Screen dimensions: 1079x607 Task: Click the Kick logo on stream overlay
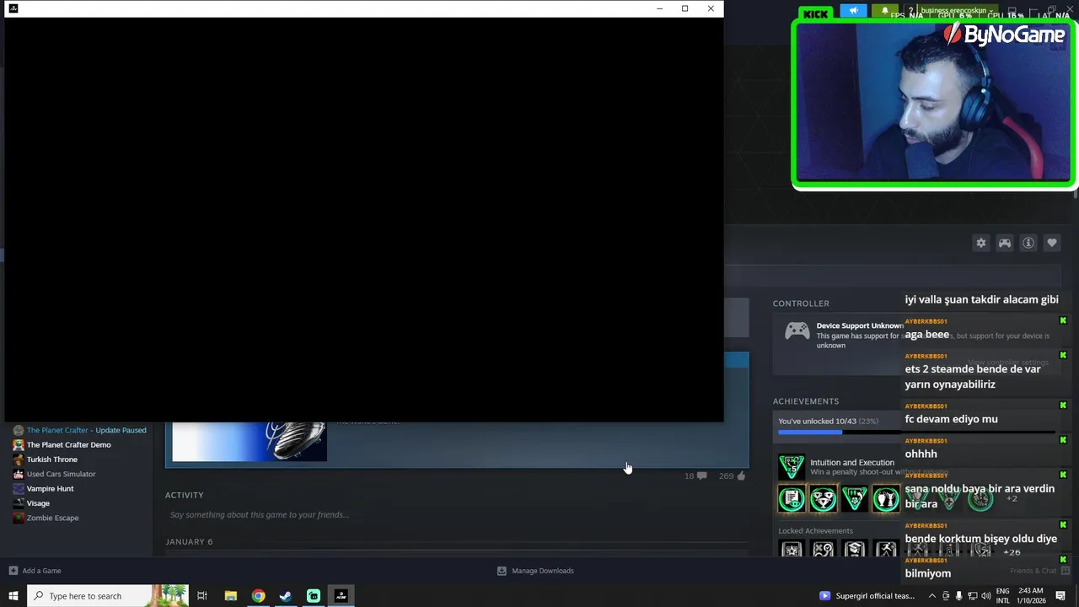click(x=815, y=13)
